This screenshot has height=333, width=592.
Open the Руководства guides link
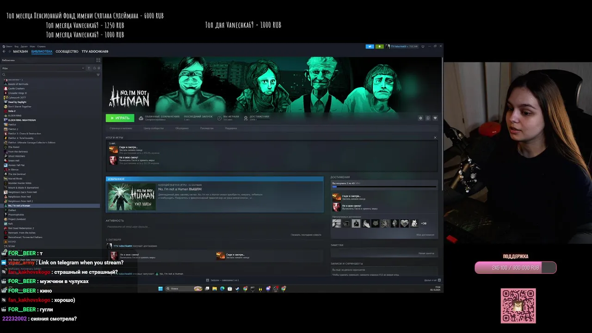pos(207,128)
